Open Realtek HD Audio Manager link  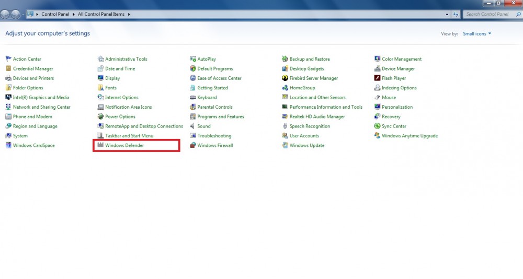[x=317, y=117]
